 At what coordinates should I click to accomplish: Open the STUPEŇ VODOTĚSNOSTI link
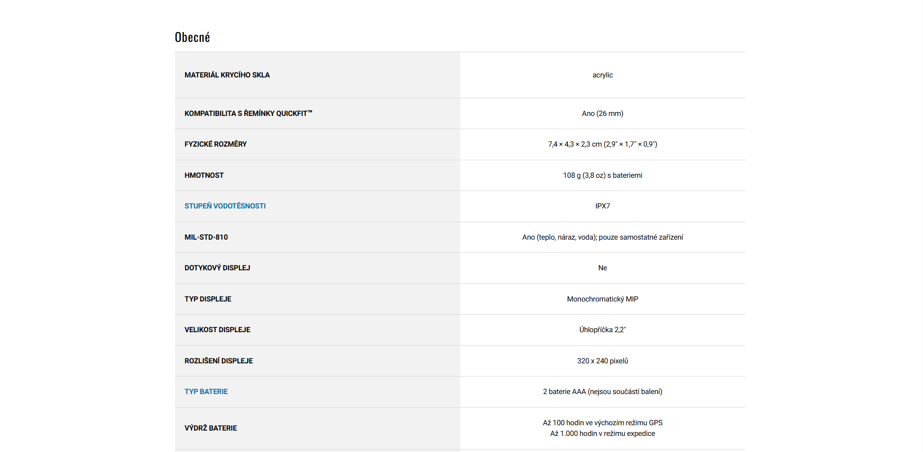(x=225, y=206)
